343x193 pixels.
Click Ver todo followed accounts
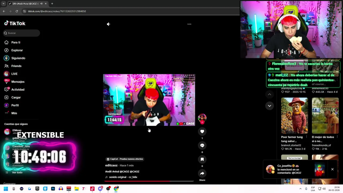(x=17, y=172)
